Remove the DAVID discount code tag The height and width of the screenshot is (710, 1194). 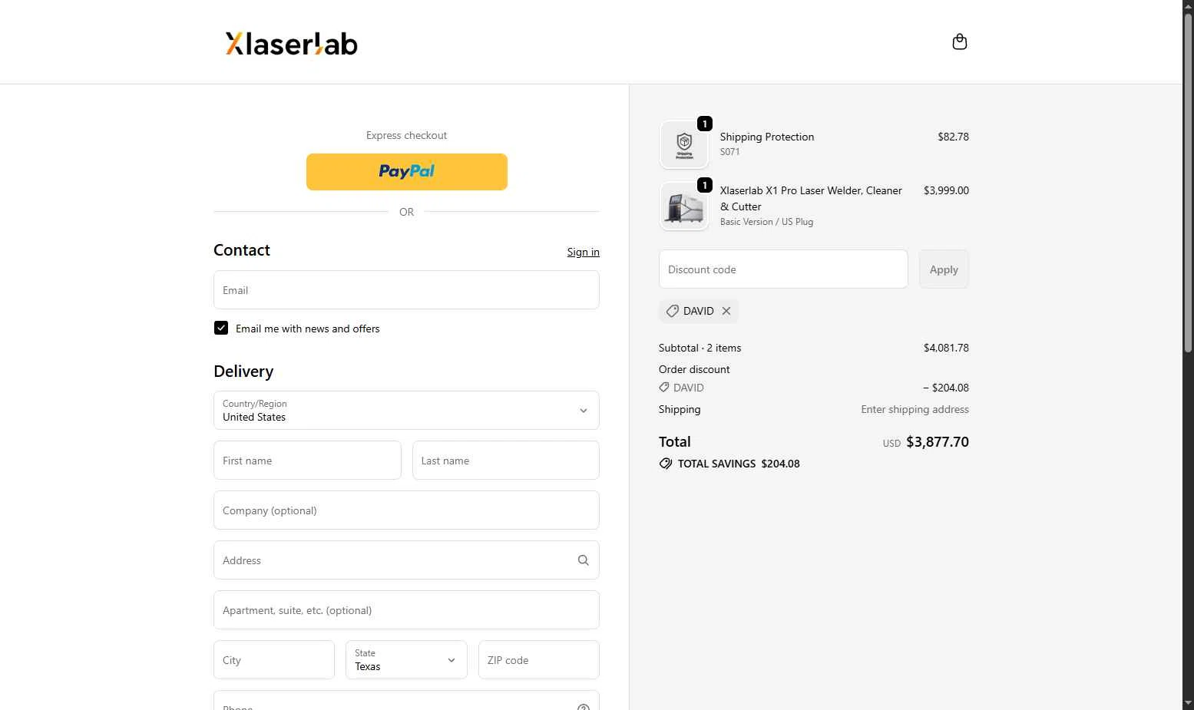coord(726,311)
